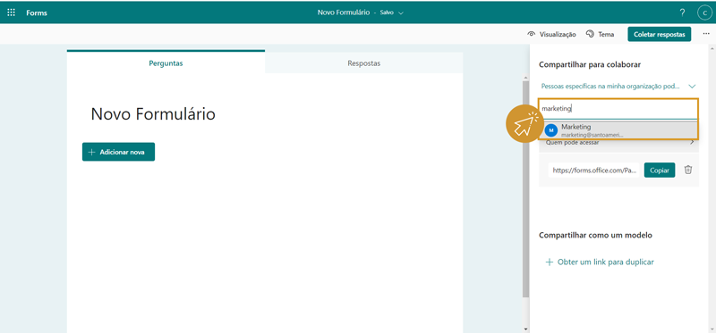Expand the Pessoas específicas permission dropdown
The image size is (716, 333).
[x=618, y=86]
